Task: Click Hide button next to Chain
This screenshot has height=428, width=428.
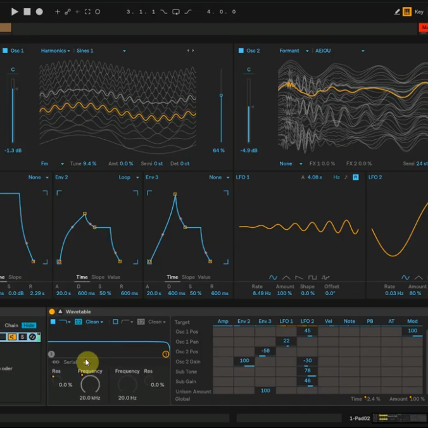Action: 29,325
